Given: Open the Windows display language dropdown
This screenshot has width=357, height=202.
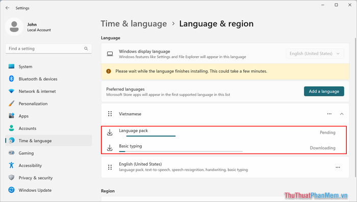Looking at the screenshot, I should (x=315, y=54).
